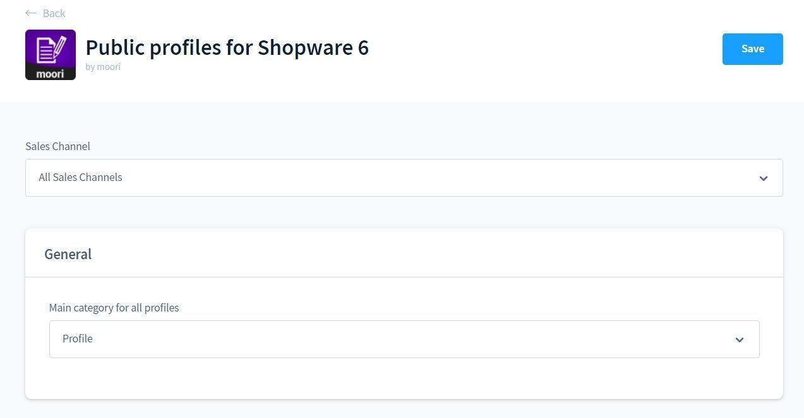This screenshot has width=804, height=418.
Task: Click the left arrow icon beside Back
Action: click(x=31, y=13)
